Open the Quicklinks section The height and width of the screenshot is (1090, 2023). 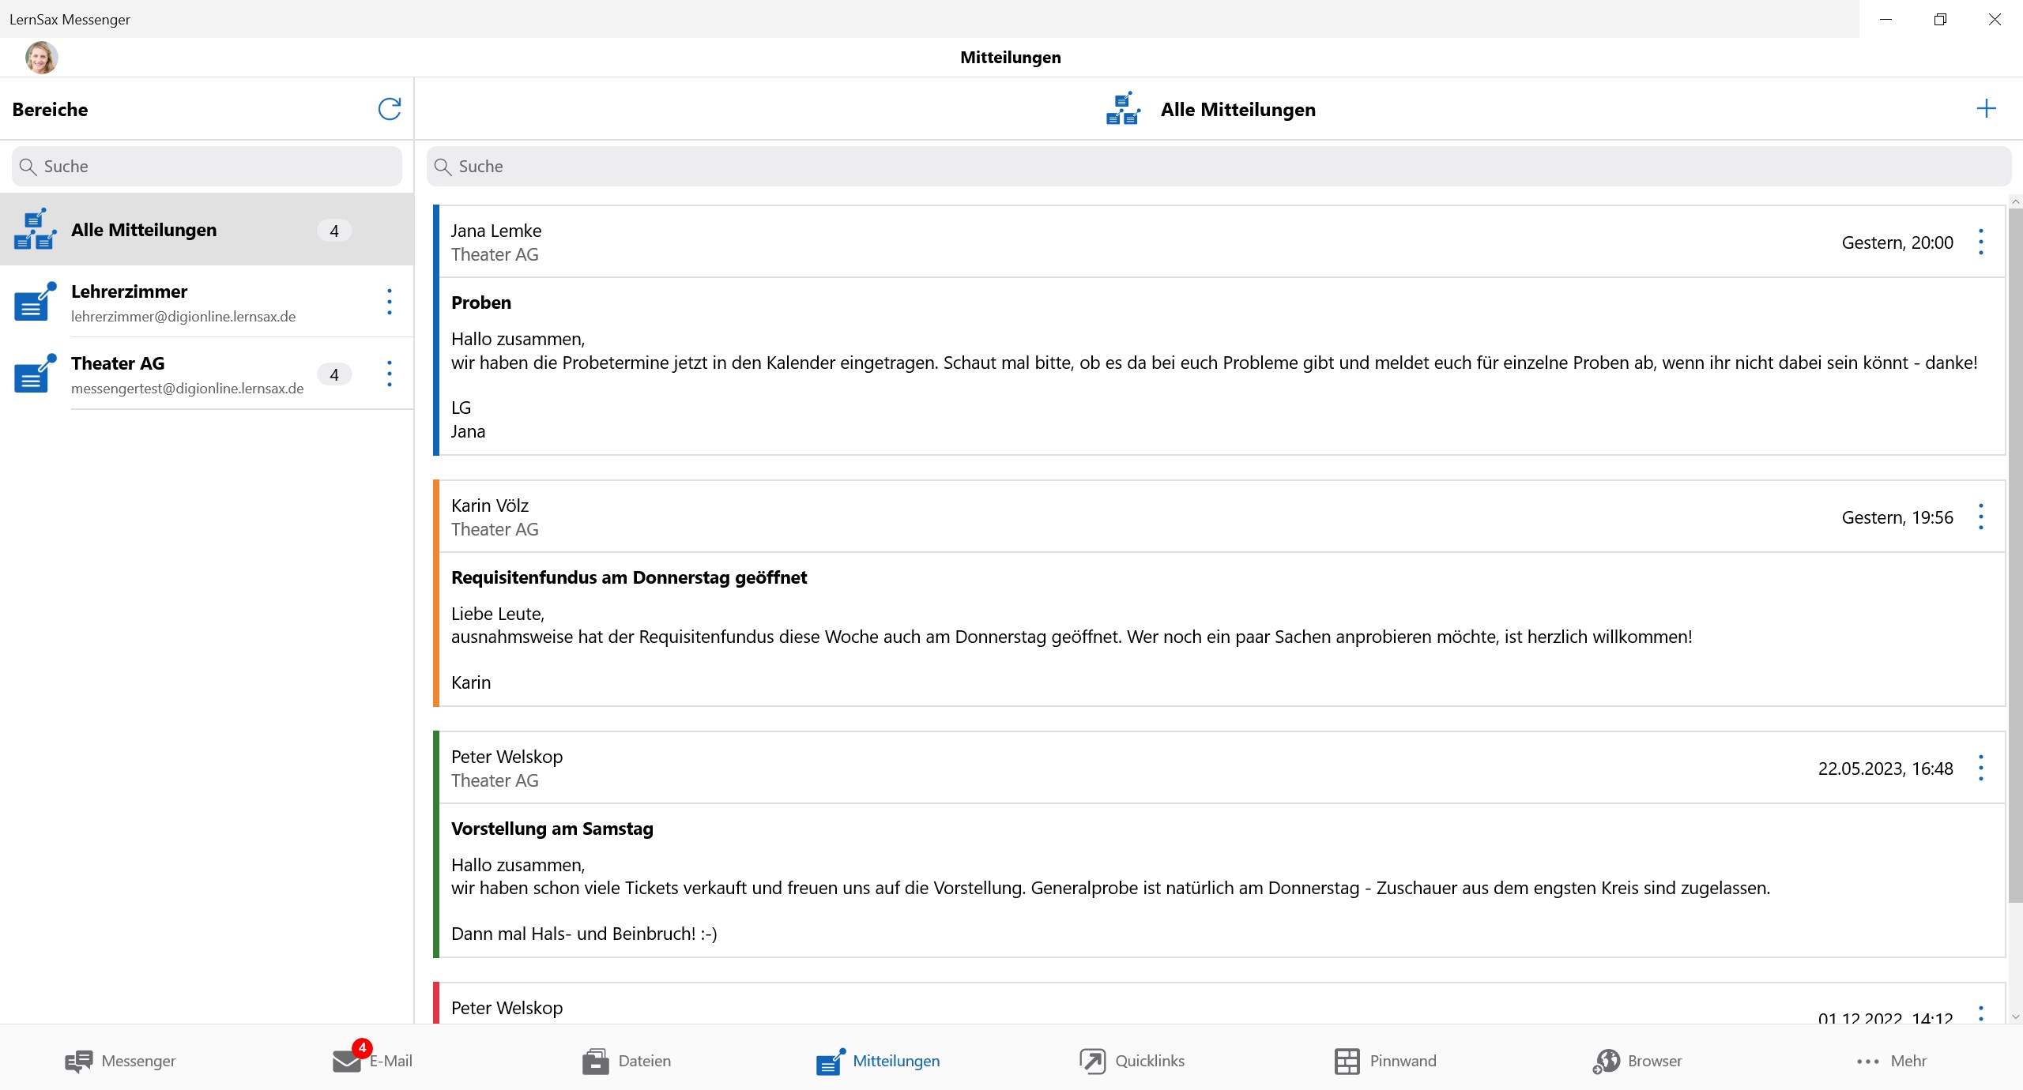pos(1132,1061)
